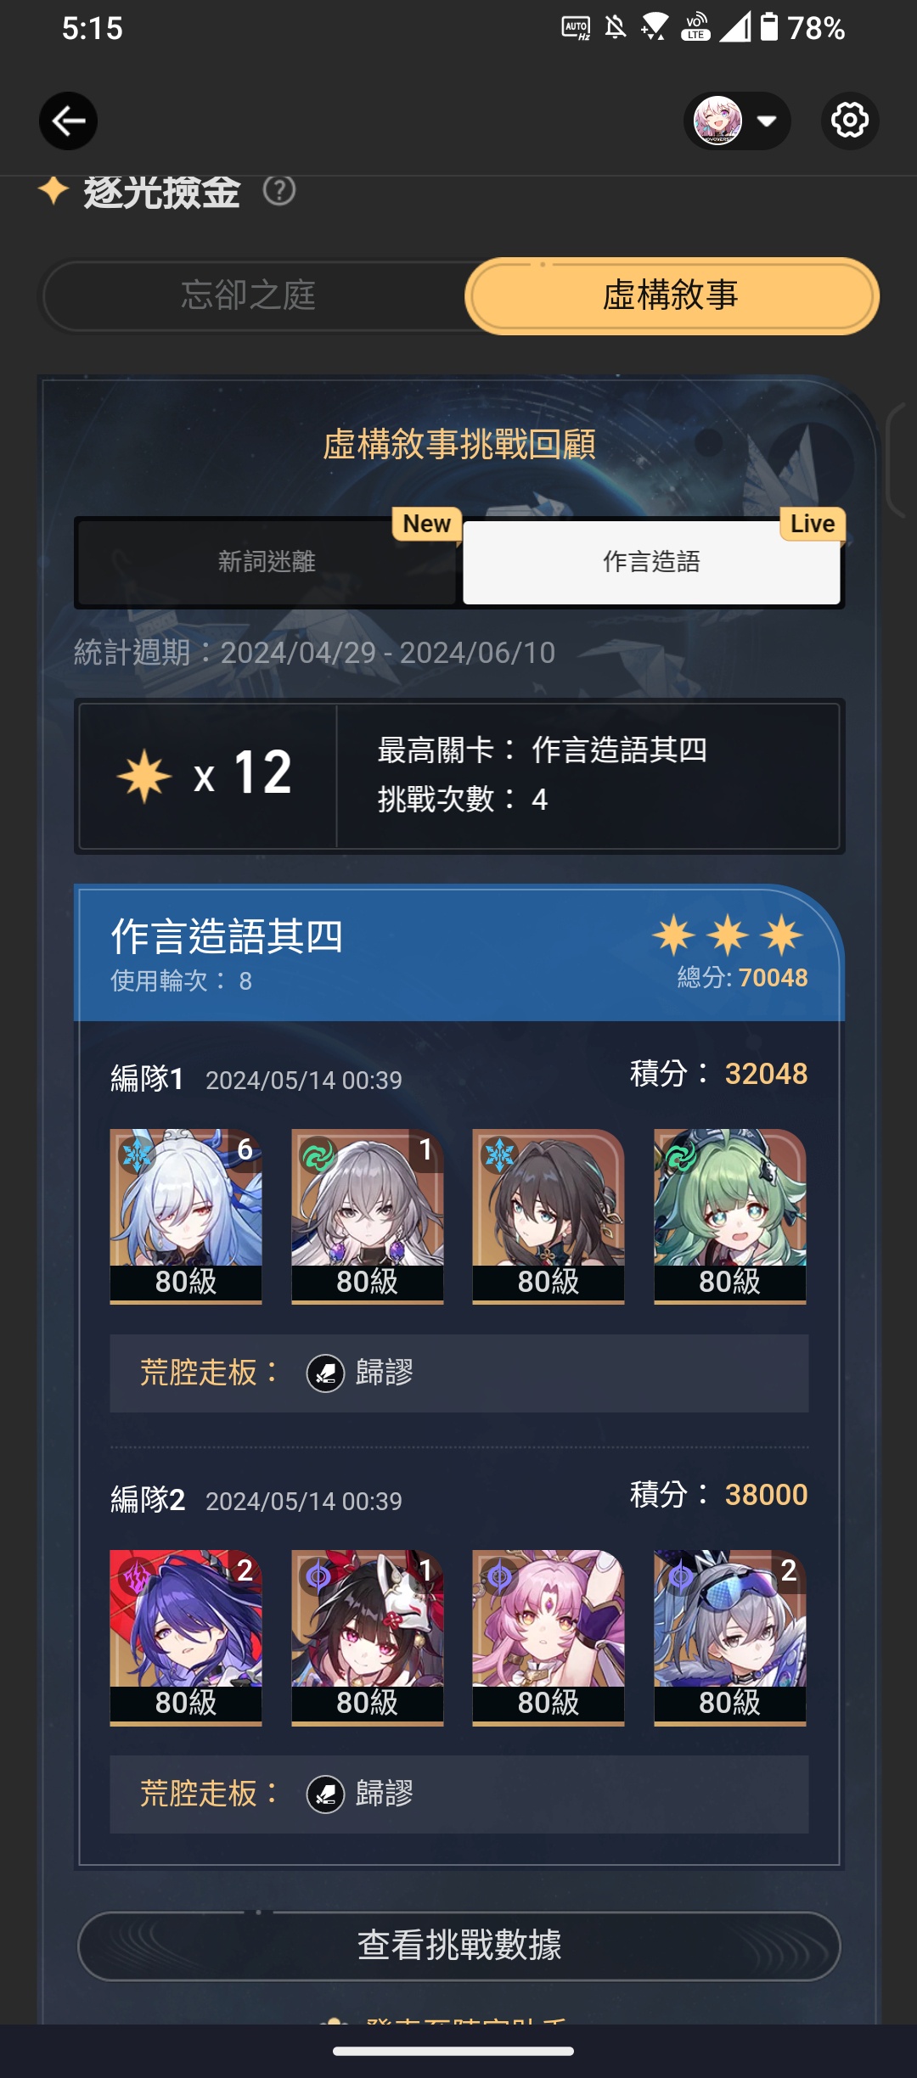Tap the golden star icon beside x 12
Viewport: 917px width, 2078px height.
pos(144,775)
